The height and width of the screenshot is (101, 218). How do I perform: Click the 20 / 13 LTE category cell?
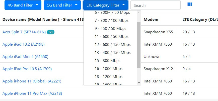pyautogui.click(x=189, y=32)
